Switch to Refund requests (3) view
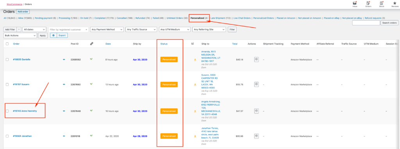The image size is (400, 149). coord(375,18)
